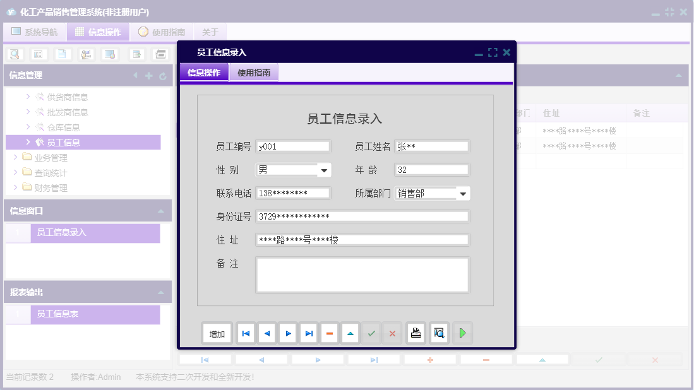The height and width of the screenshot is (390, 694).
Task: Run the green execute arrow
Action: point(462,333)
